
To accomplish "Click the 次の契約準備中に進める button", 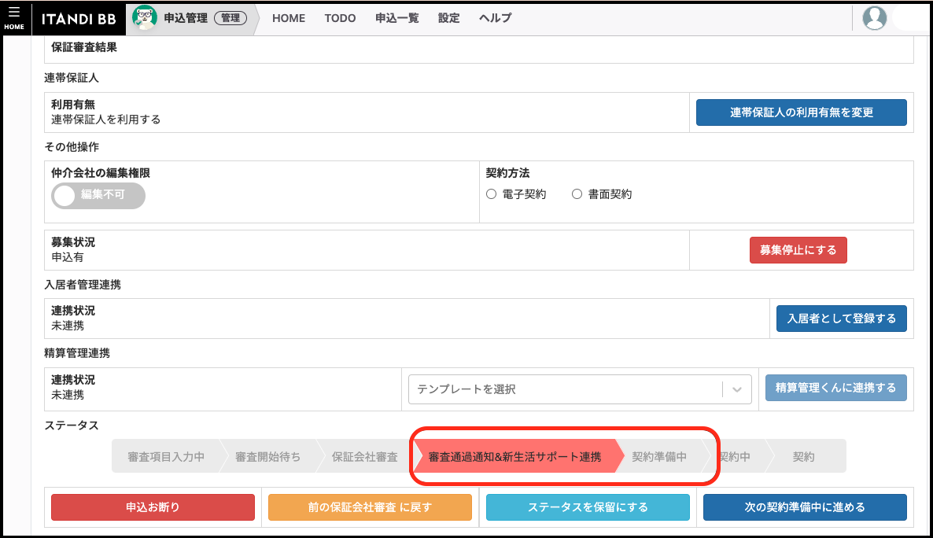I will coord(805,507).
